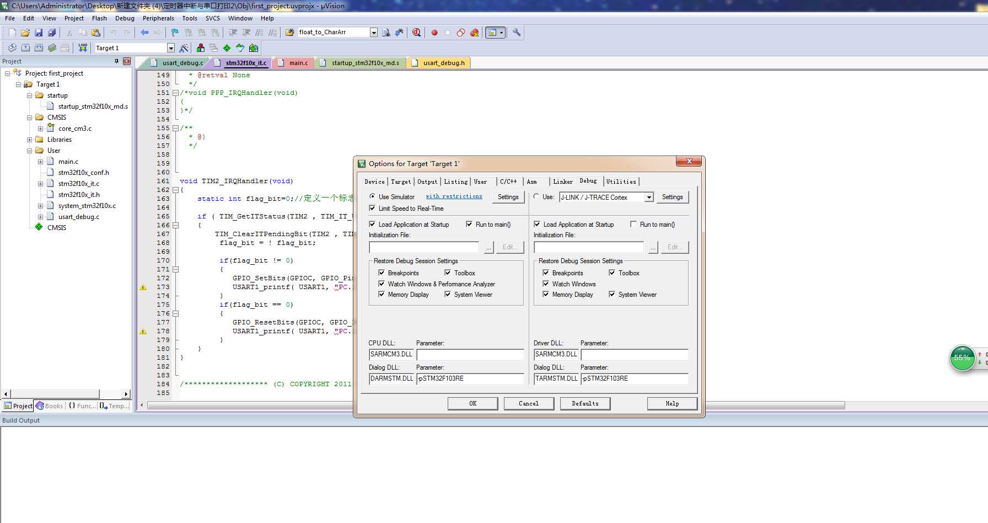
Task: Click the Paste clipboard icon
Action: pos(96,33)
